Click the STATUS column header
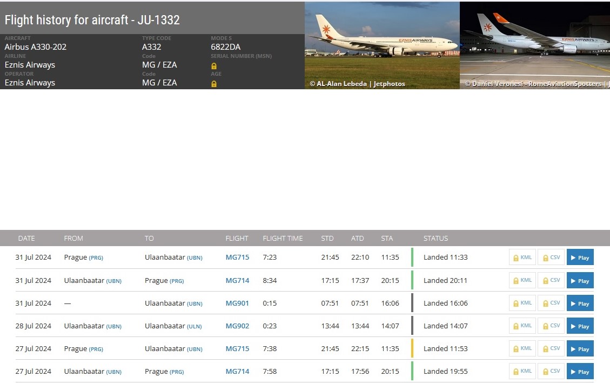 435,238
